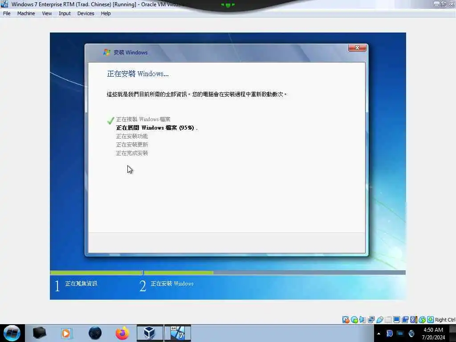Click the 正在蒐集資訊 stage label
Screen dimensions: 456x342
click(81, 284)
